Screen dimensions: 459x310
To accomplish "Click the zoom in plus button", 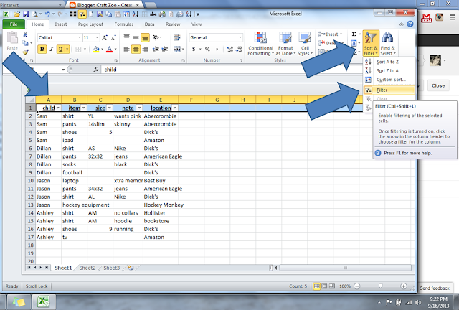I will pyautogui.click(x=403, y=286).
